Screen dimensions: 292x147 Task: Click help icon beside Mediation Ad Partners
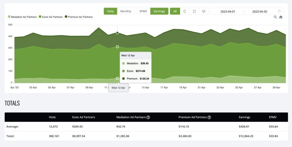(148, 118)
